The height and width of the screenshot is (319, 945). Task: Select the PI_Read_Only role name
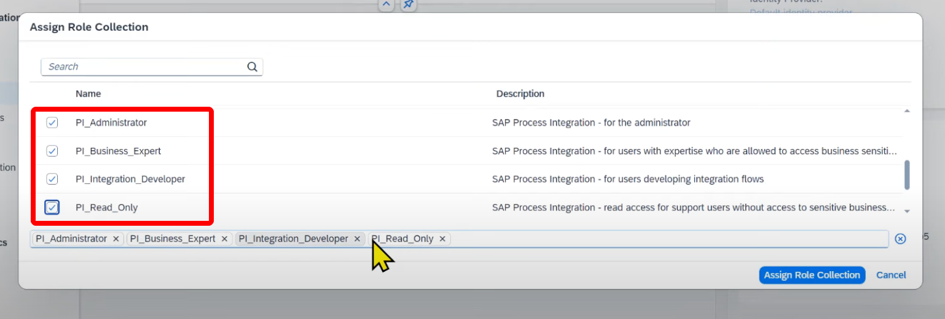(x=107, y=207)
